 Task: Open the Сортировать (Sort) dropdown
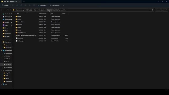coord(43,5)
